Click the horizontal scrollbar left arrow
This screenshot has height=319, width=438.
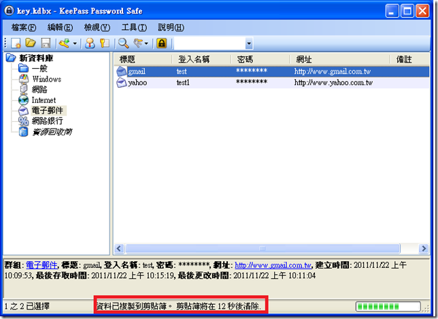[x=119, y=248]
